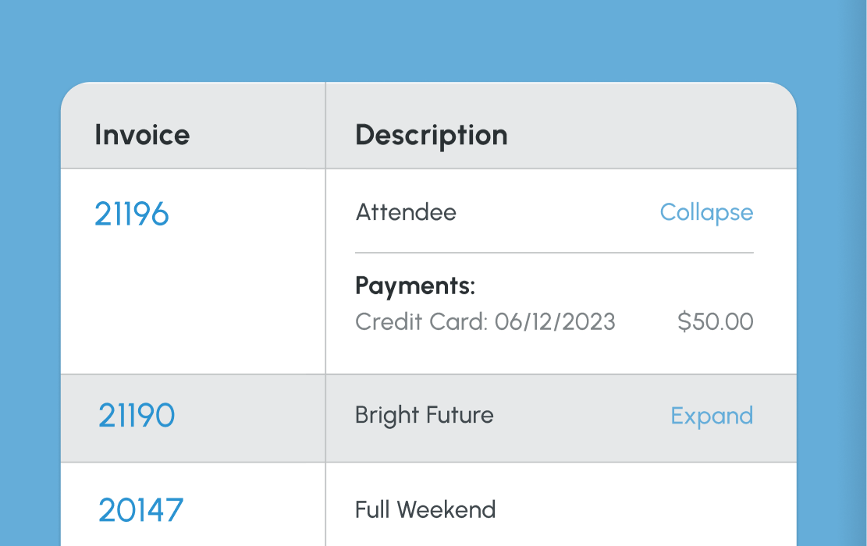The image size is (867, 546).
Task: Select the Bright Future description
Action: (424, 415)
